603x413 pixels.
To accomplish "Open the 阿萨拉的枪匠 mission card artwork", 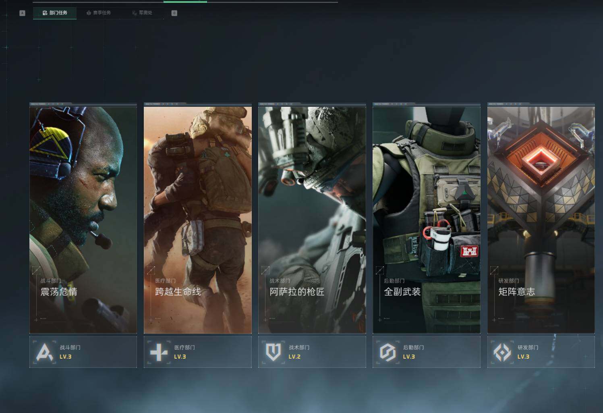I will pyautogui.click(x=312, y=220).
